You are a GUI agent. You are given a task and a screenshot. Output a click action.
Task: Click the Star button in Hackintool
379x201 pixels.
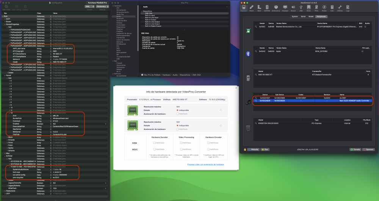[x=265, y=150]
